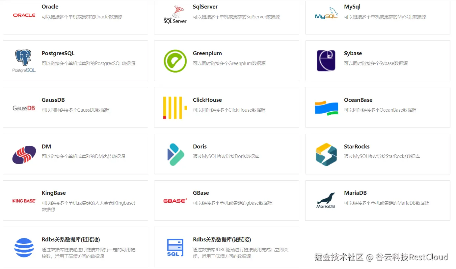The width and height of the screenshot is (456, 269).
Task: Click the StarRocks cube icon
Action: 326,154
